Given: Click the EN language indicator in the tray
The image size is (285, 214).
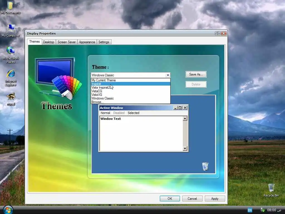Looking at the screenshot, I should (250, 210).
